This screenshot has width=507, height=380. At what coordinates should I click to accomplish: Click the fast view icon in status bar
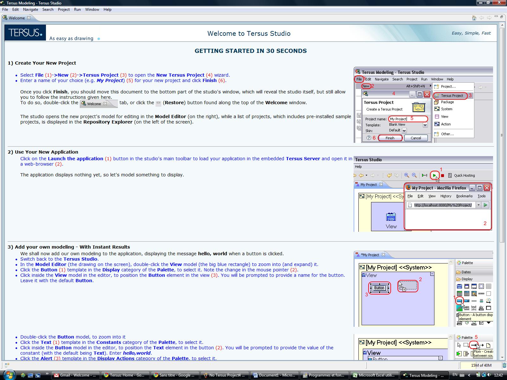click(7, 365)
